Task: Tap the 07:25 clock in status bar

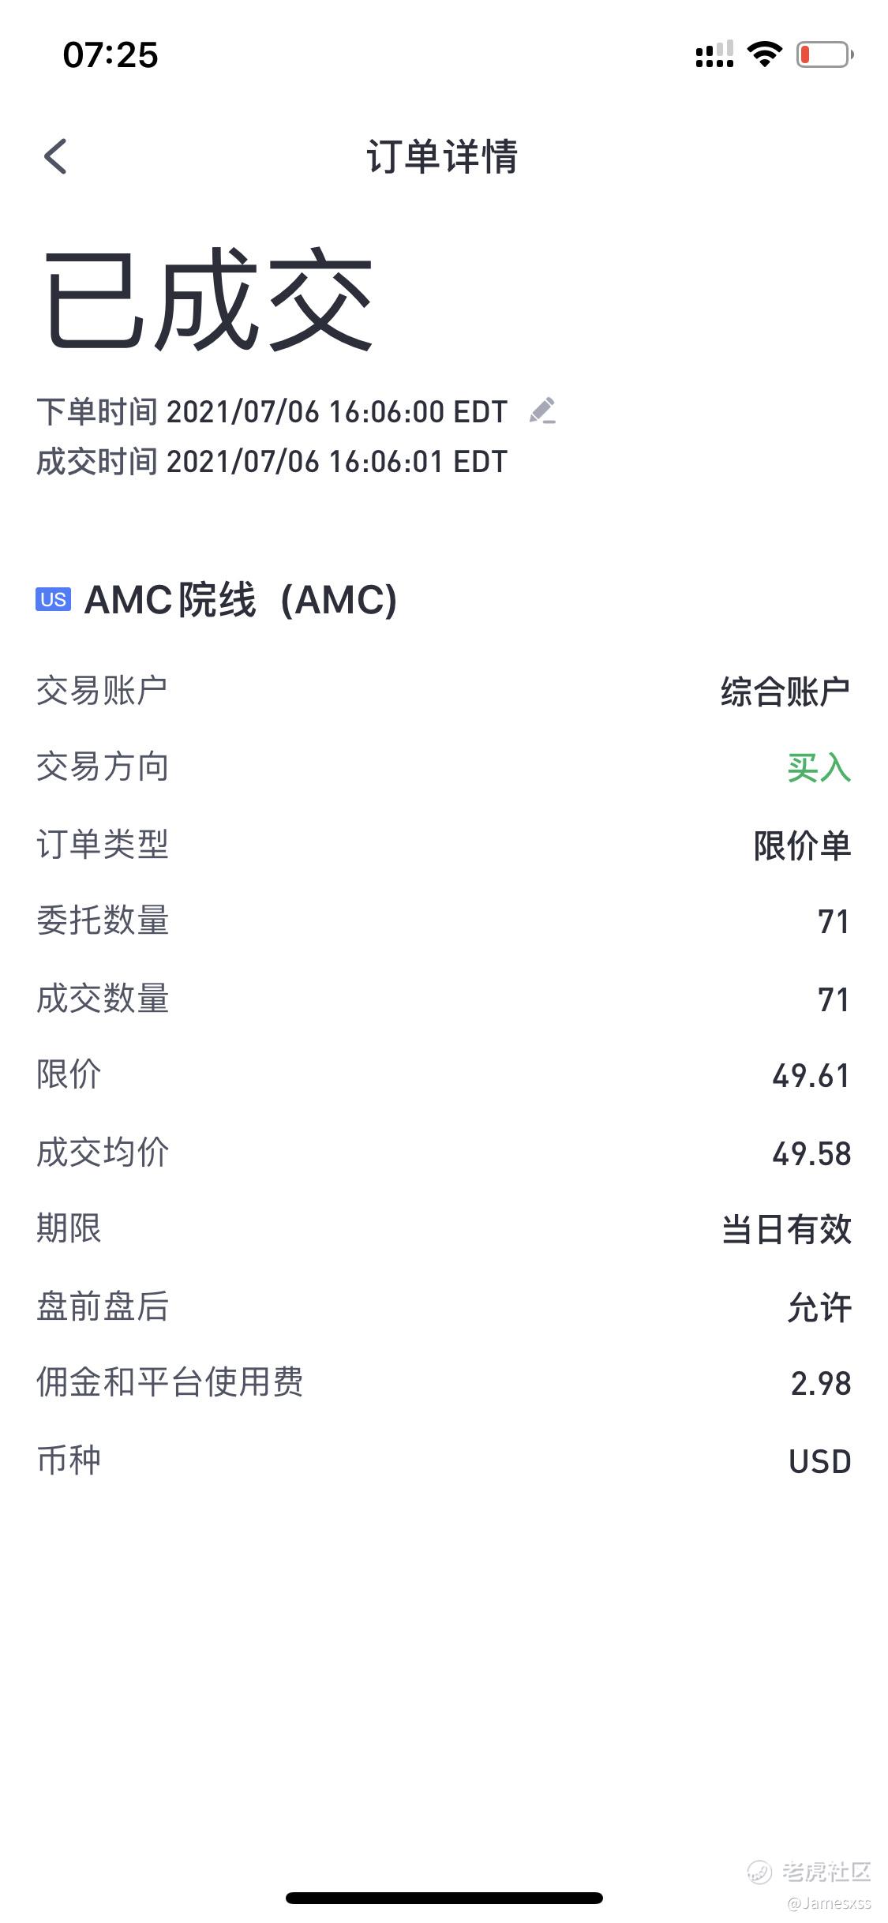Action: [111, 55]
